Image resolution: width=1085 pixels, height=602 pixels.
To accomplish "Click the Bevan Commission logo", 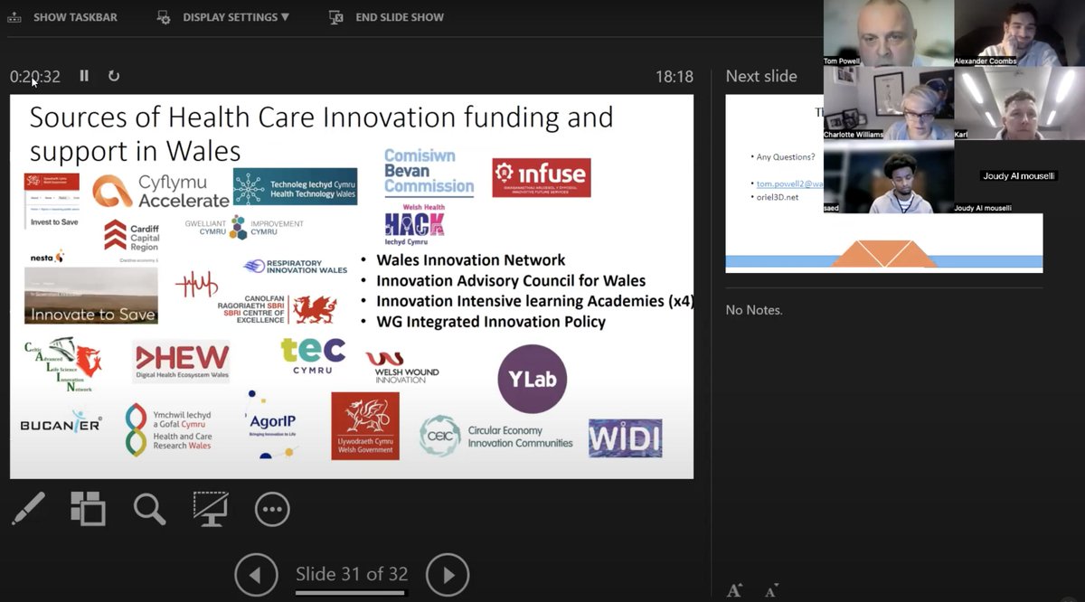I will [x=429, y=173].
